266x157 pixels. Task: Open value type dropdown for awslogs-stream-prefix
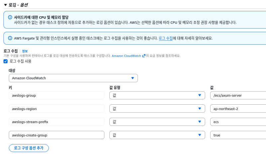point(157,122)
